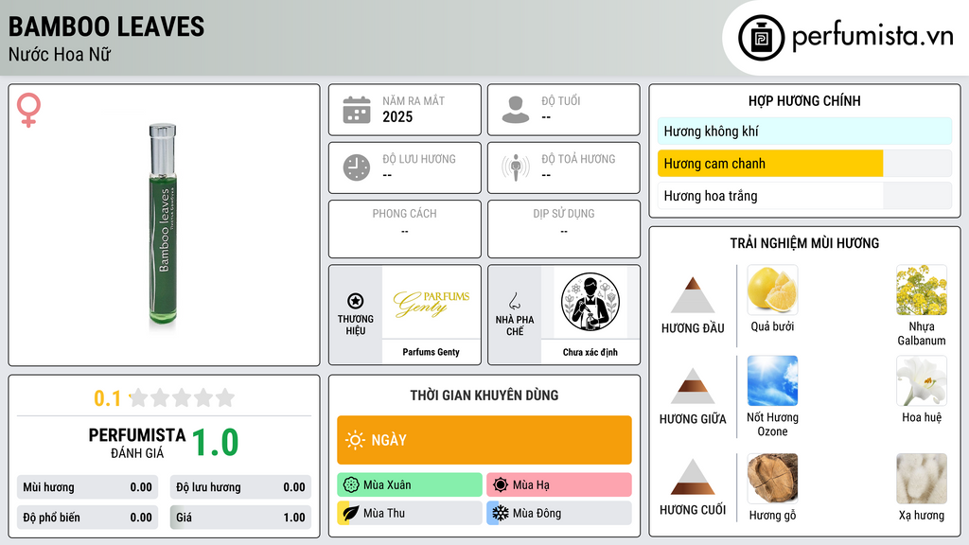The width and height of the screenshot is (969, 545).
Task: Click the star badge icon above Thương hiệu
Action: (x=356, y=301)
